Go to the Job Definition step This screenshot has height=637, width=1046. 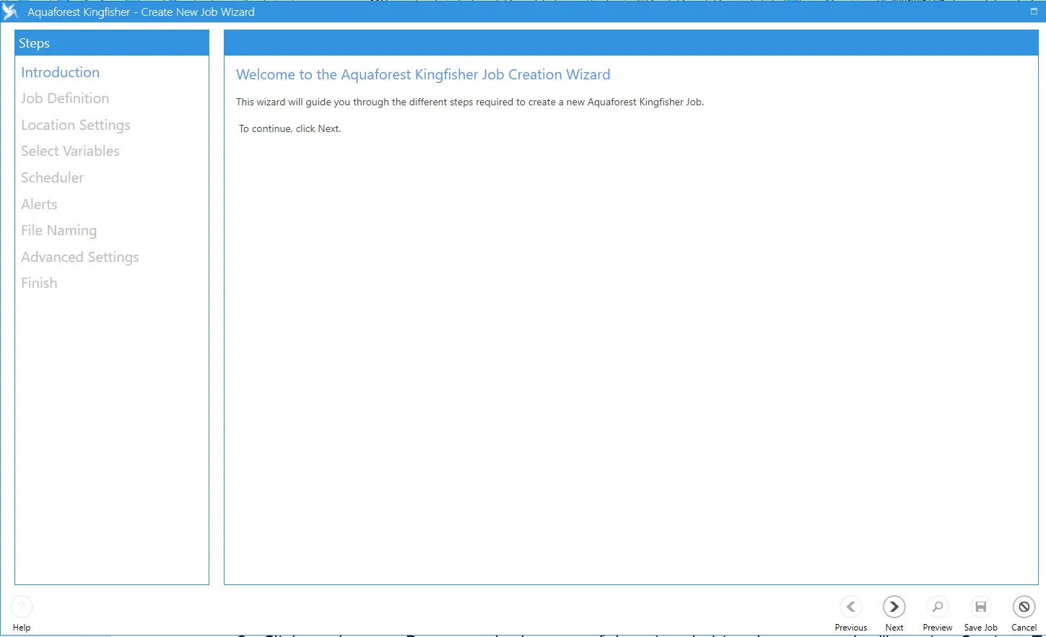click(65, 99)
